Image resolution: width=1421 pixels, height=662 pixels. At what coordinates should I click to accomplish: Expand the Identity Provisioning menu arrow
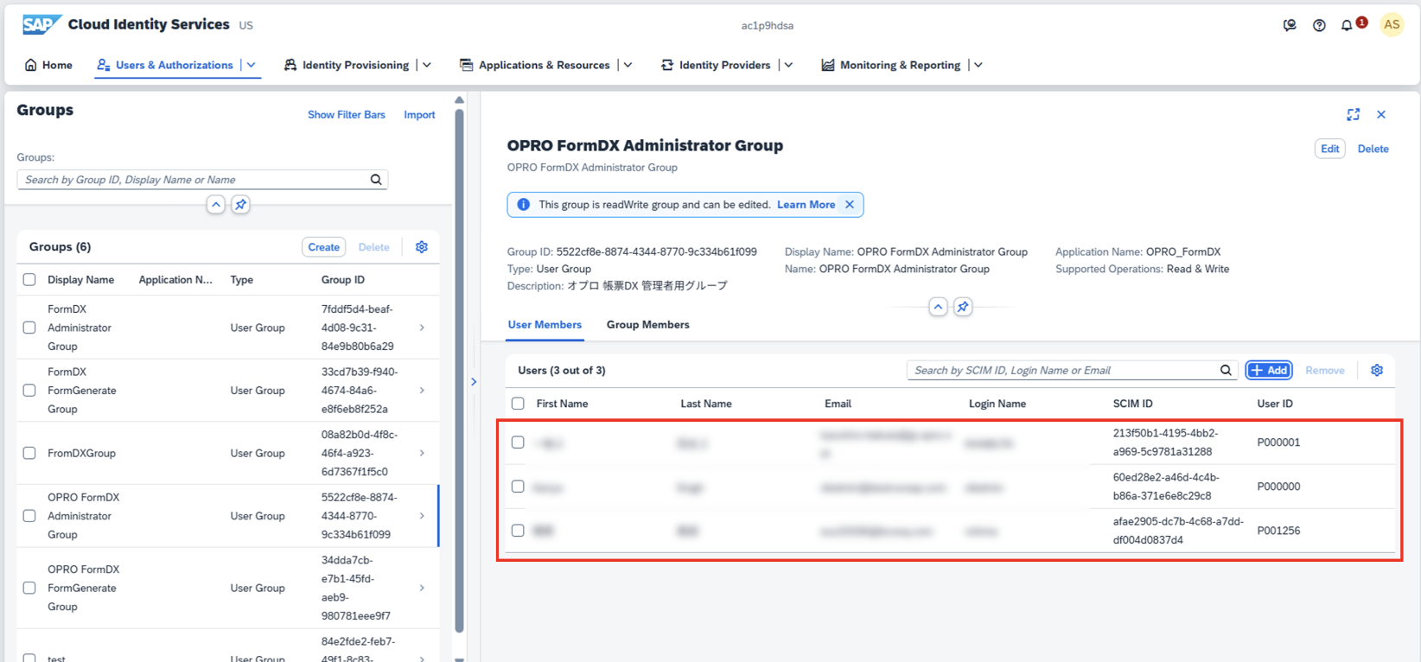427,65
